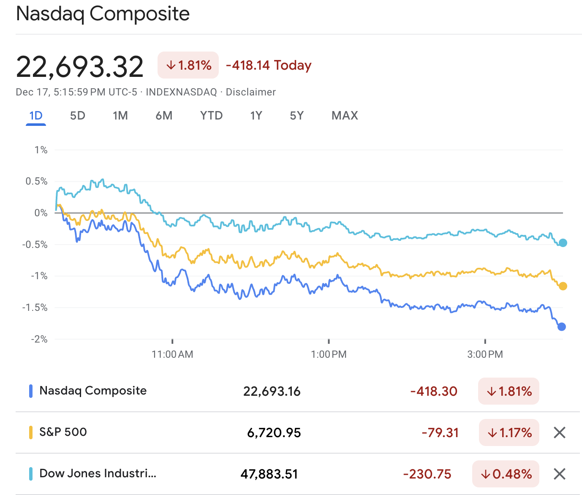Click the teal Dow Jones legend marker
Screen dimensions: 582x495
tap(30, 473)
